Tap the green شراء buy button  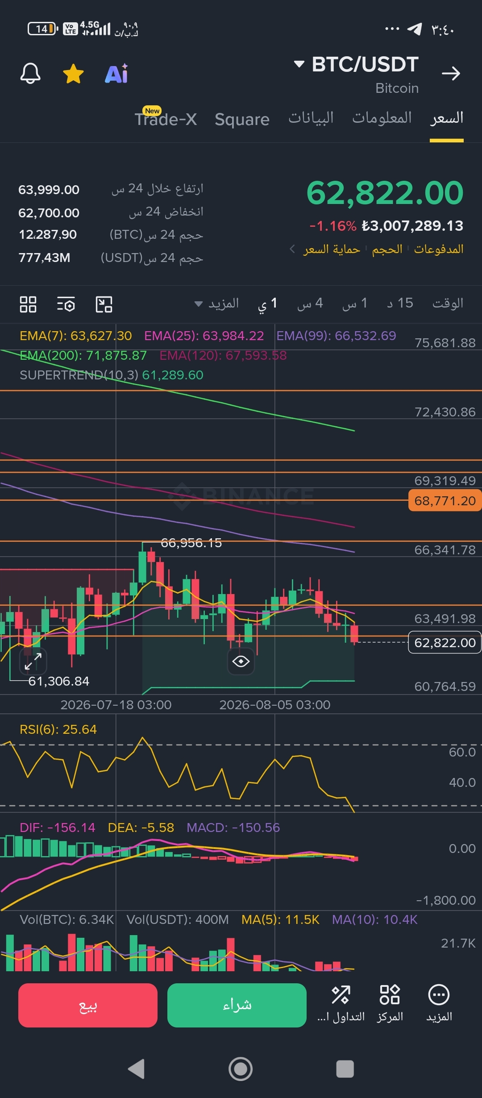point(237,1005)
